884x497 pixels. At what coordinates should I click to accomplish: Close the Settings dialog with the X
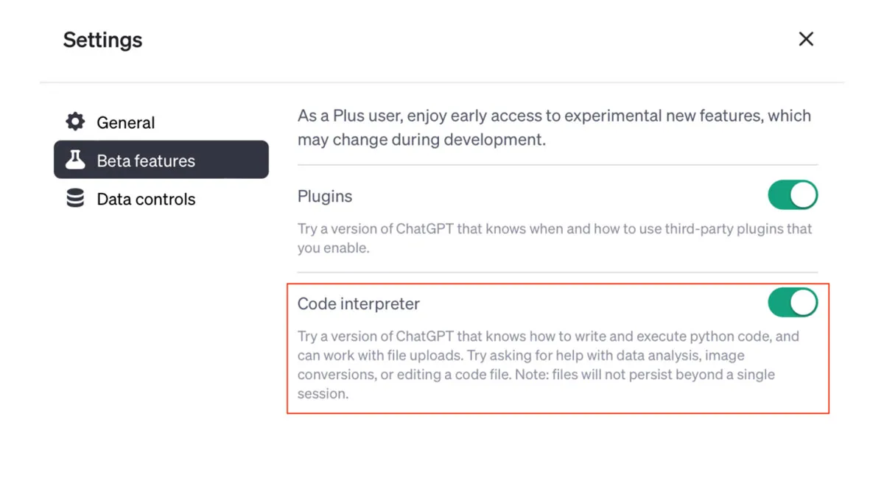(806, 39)
